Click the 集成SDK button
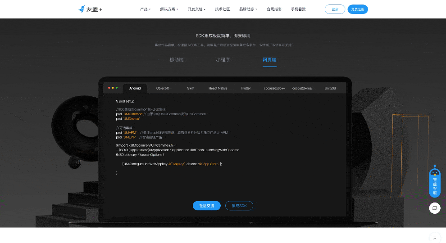 coord(239,206)
